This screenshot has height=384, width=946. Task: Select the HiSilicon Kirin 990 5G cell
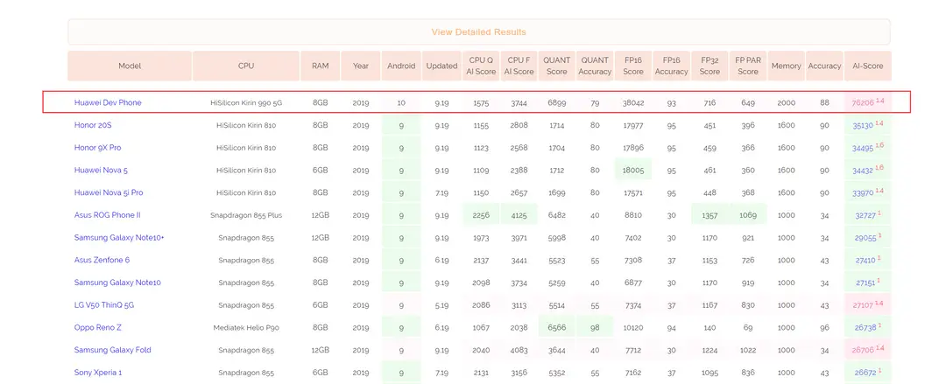pos(246,103)
